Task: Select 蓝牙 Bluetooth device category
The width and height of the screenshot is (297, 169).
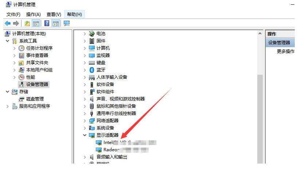Action: click(101, 70)
